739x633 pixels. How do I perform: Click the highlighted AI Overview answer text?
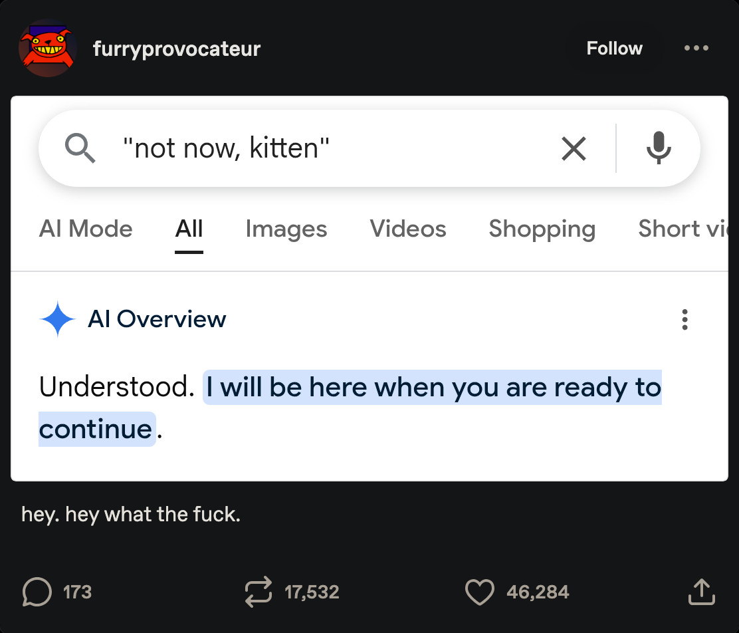(432, 388)
